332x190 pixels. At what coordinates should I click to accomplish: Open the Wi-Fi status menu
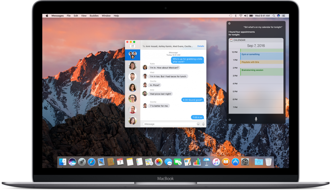tap(241, 16)
